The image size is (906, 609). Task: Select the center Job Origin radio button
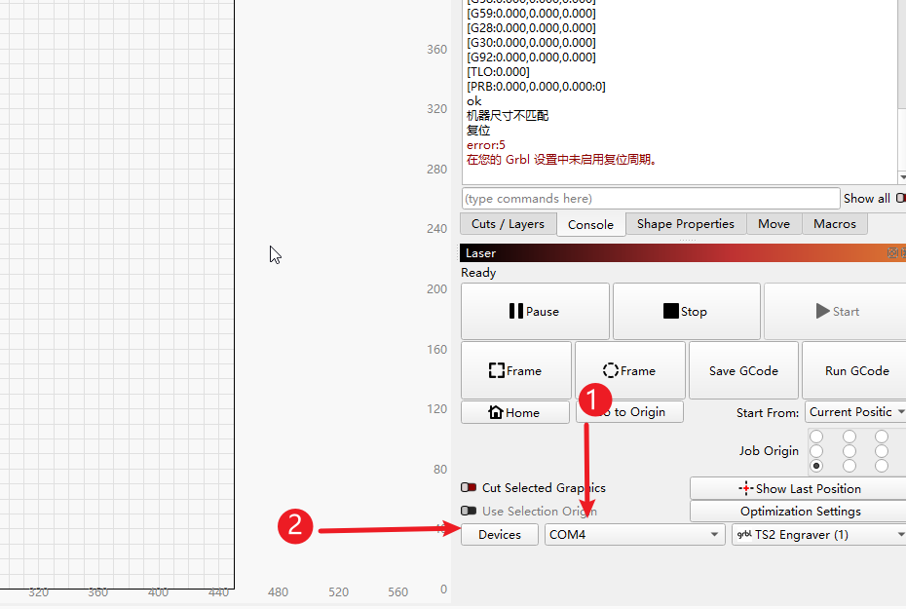849,451
